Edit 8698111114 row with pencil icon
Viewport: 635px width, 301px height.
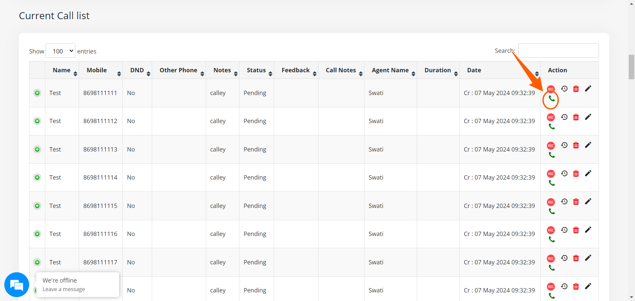588,173
